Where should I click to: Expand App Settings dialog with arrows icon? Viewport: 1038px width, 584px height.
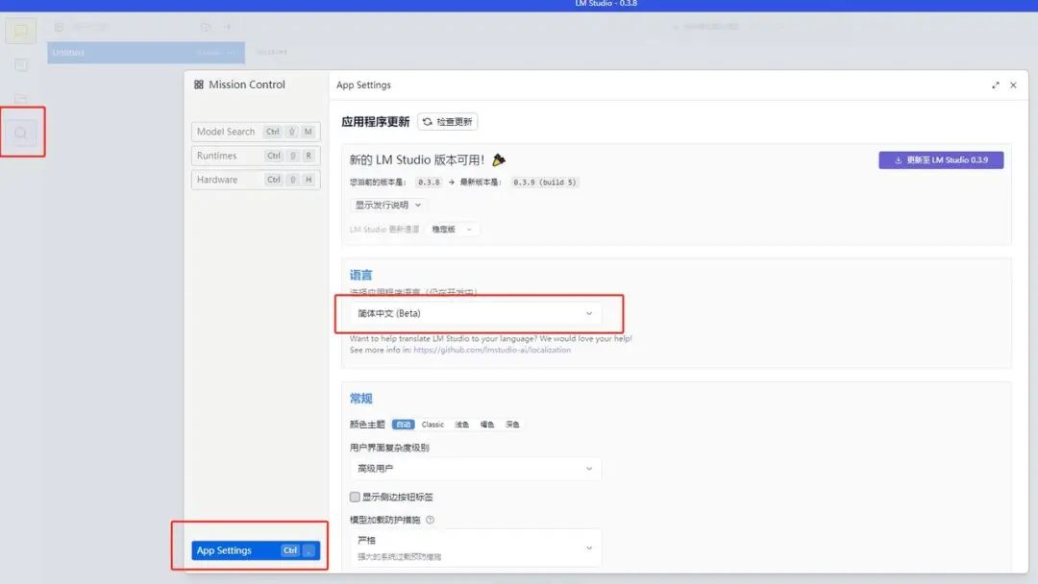[x=995, y=85]
